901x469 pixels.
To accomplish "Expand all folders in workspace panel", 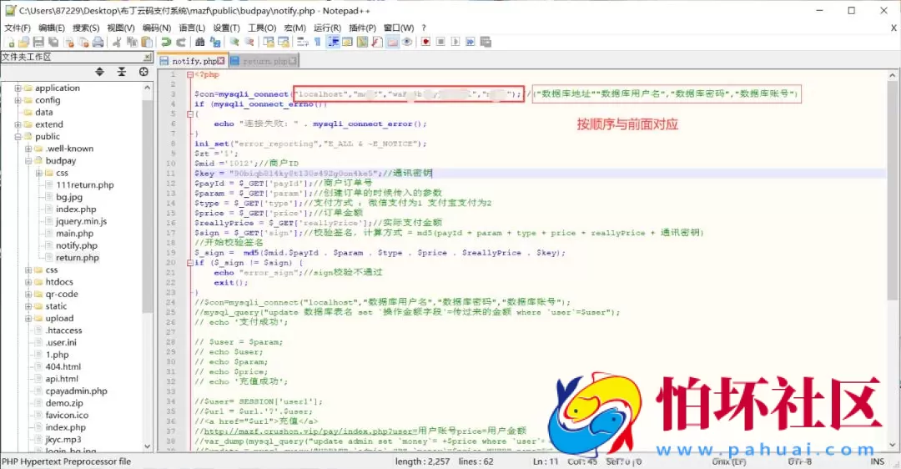I will tap(99, 72).
